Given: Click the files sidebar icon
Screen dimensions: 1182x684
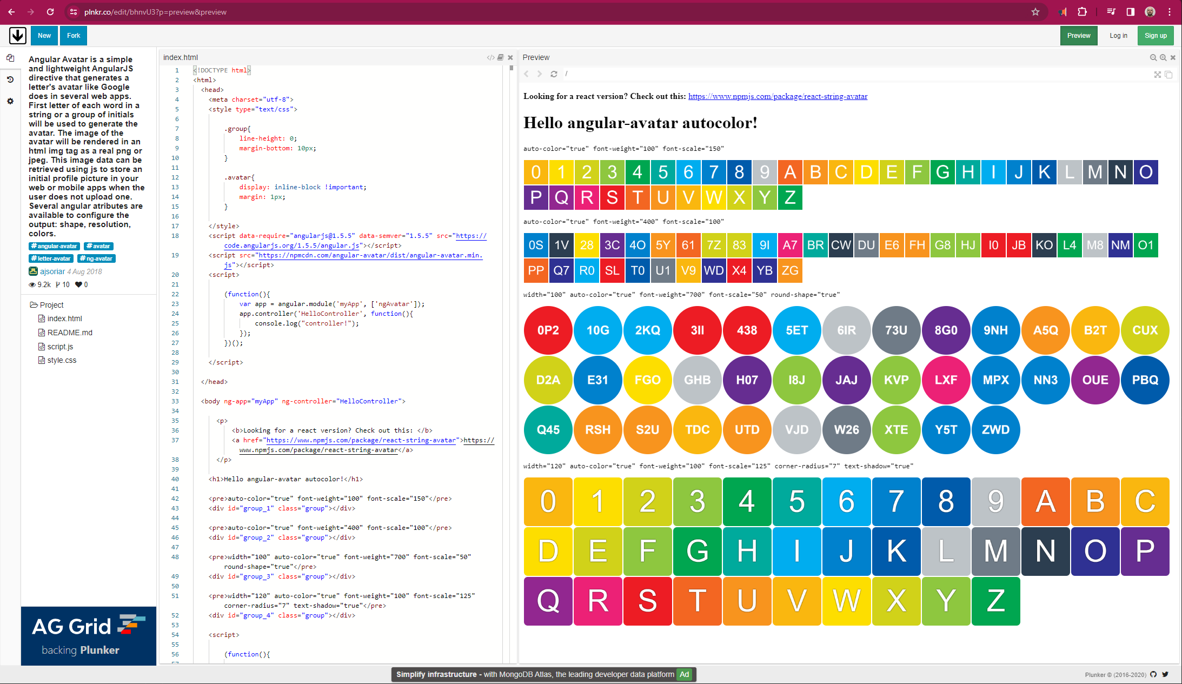Looking at the screenshot, I should click(x=10, y=58).
